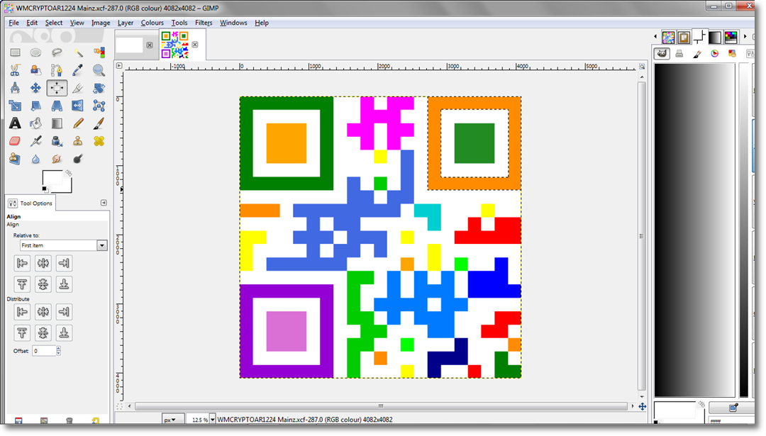
Task: Select the Blend gradient tool
Action: [57, 123]
